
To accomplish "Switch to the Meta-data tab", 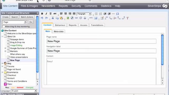I will click(x=59, y=31).
